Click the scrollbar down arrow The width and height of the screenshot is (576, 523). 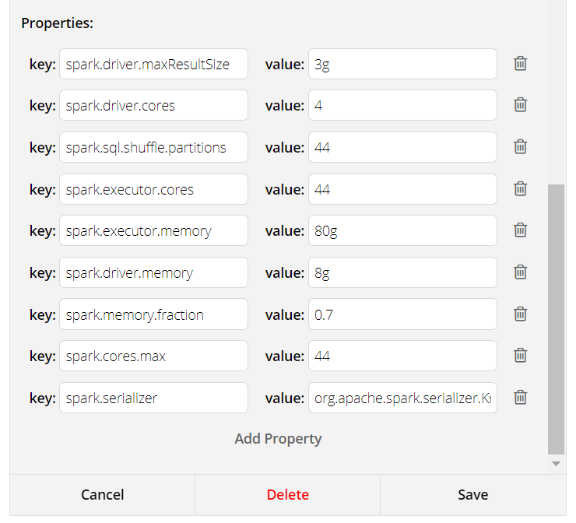coord(556,464)
